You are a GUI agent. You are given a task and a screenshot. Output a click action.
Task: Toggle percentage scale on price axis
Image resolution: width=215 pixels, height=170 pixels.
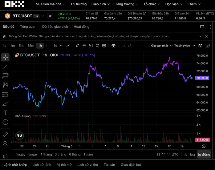185,154
